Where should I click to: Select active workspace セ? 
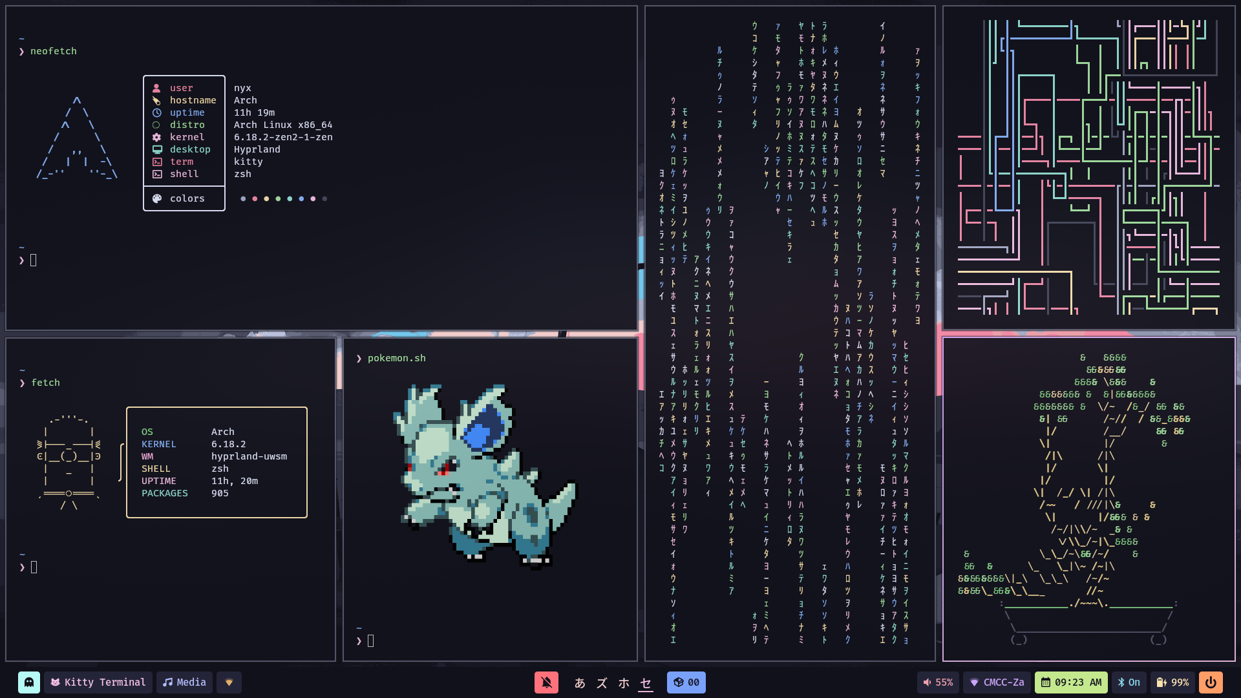tap(646, 683)
